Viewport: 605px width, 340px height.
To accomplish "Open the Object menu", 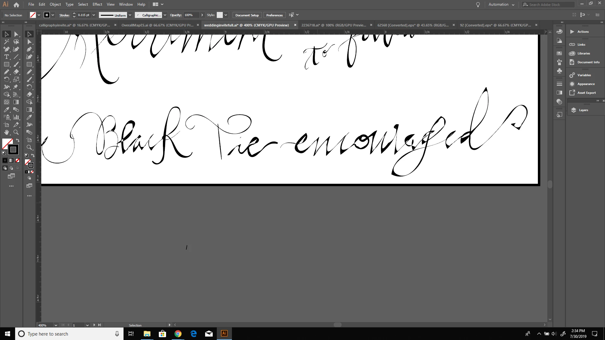I will tap(55, 4).
